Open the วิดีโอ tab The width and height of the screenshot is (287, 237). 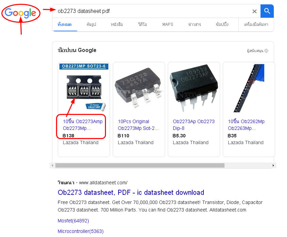[142, 24]
